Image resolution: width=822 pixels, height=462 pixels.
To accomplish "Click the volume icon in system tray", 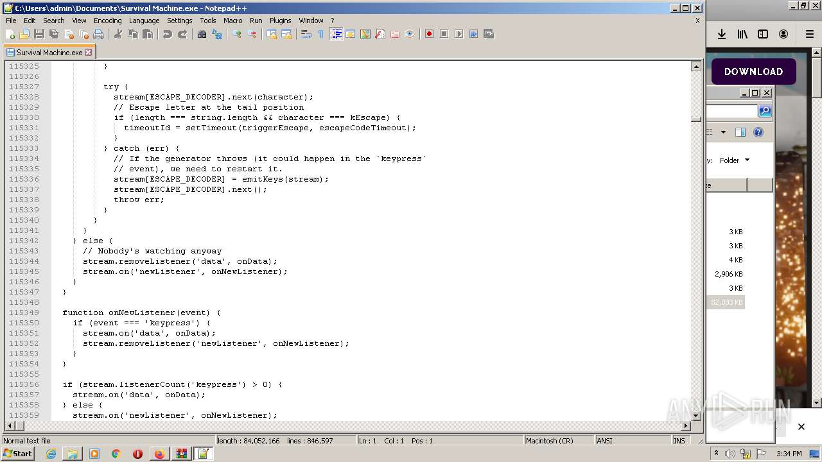I will [730, 454].
